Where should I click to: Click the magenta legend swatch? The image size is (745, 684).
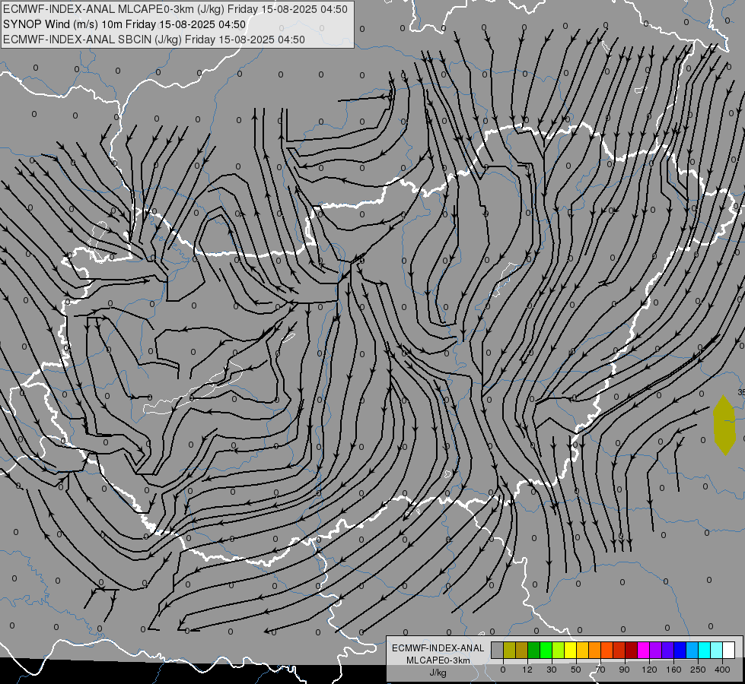tap(644, 650)
